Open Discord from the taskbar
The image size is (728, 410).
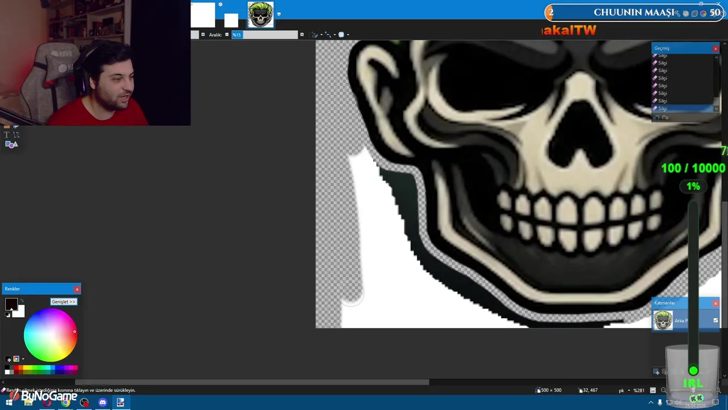click(x=102, y=403)
